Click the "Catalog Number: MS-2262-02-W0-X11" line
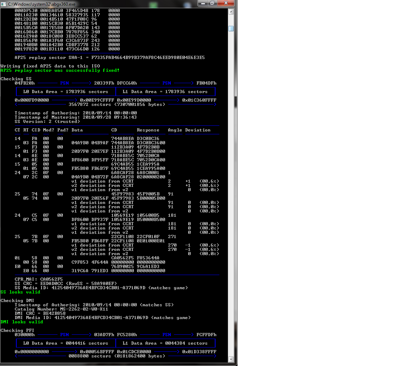 [x=61, y=309]
